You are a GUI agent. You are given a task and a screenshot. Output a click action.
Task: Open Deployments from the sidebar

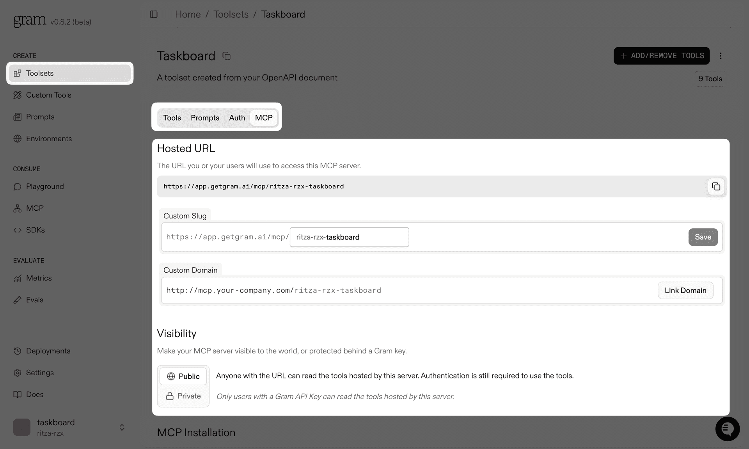coord(48,351)
